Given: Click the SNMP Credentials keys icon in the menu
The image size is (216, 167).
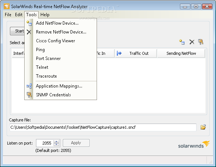Looking at the screenshot, I should click(x=29, y=95).
